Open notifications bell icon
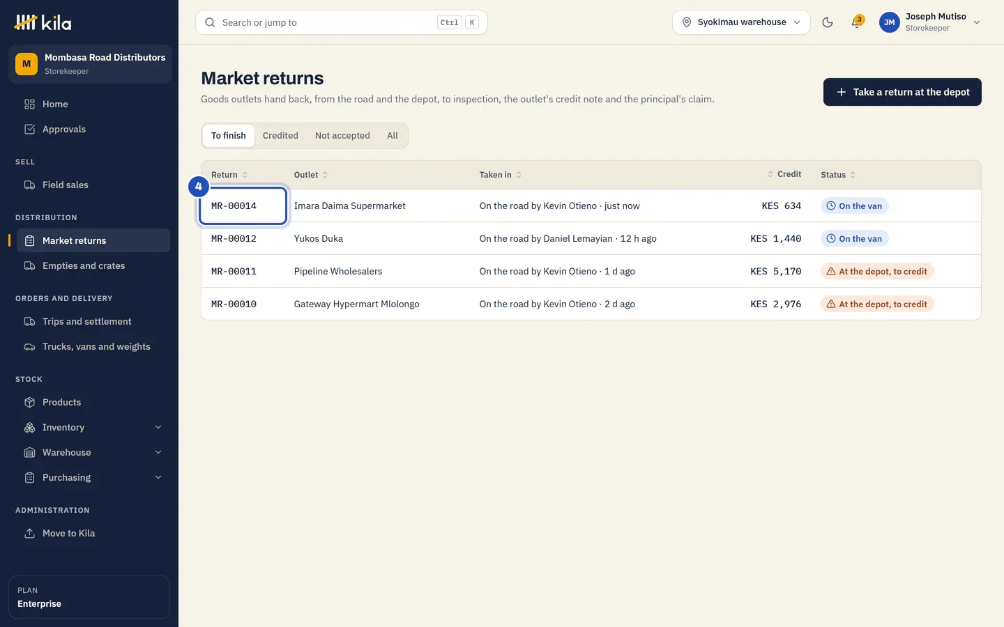Viewport: 1004px width, 627px height. point(857,22)
